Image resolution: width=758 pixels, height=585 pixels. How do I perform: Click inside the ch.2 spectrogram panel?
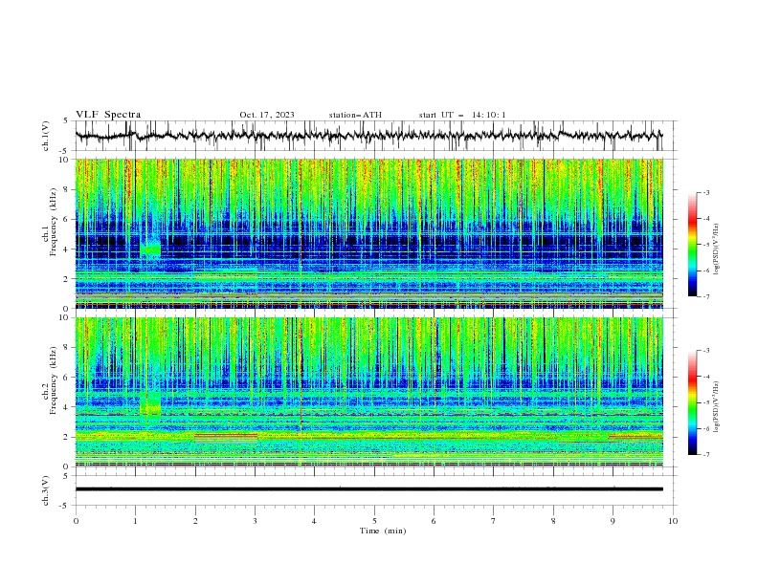click(368, 392)
